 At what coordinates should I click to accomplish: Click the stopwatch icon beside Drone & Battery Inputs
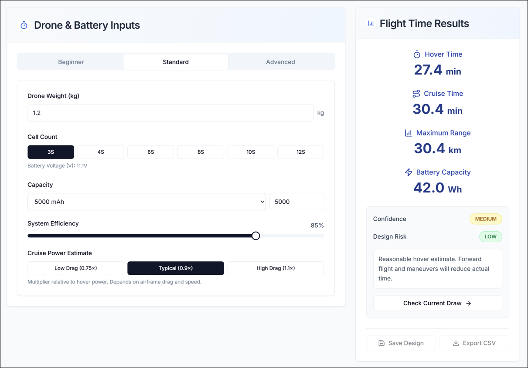pyautogui.click(x=24, y=25)
